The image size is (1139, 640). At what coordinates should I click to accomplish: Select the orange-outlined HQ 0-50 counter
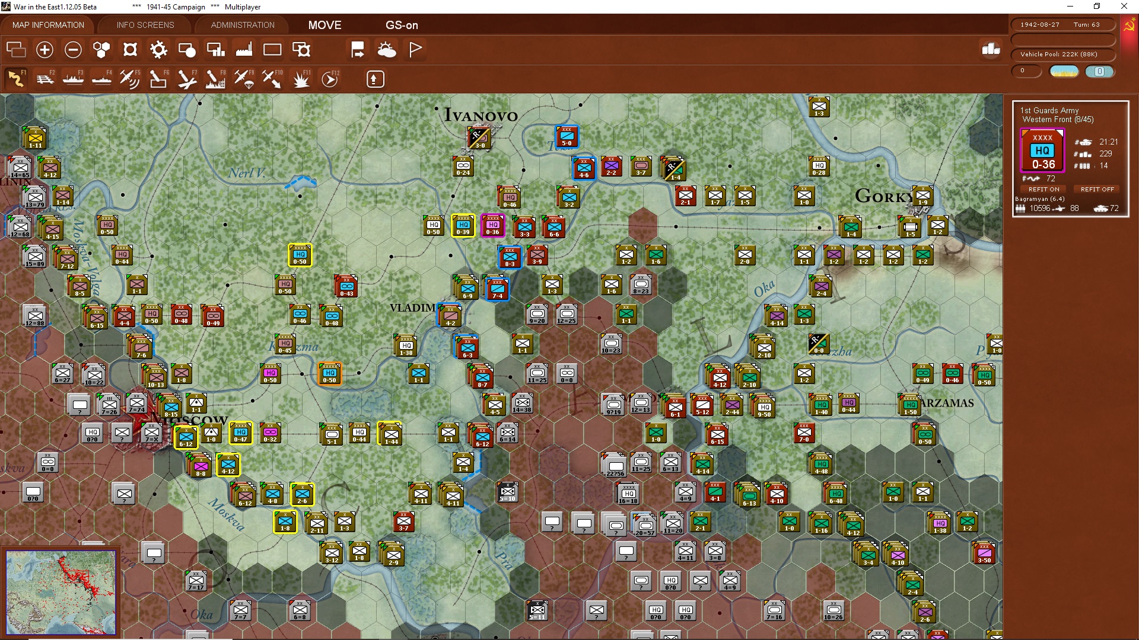coord(330,374)
